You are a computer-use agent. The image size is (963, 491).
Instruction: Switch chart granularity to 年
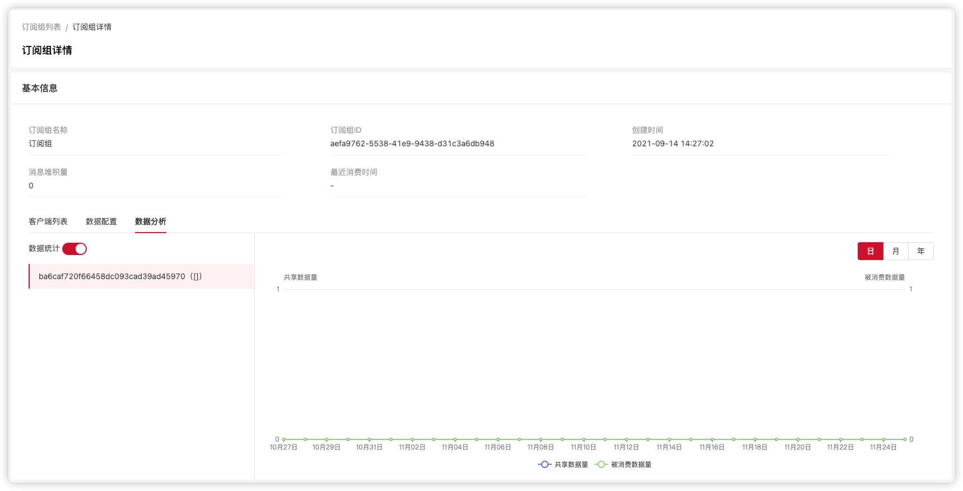(x=920, y=251)
